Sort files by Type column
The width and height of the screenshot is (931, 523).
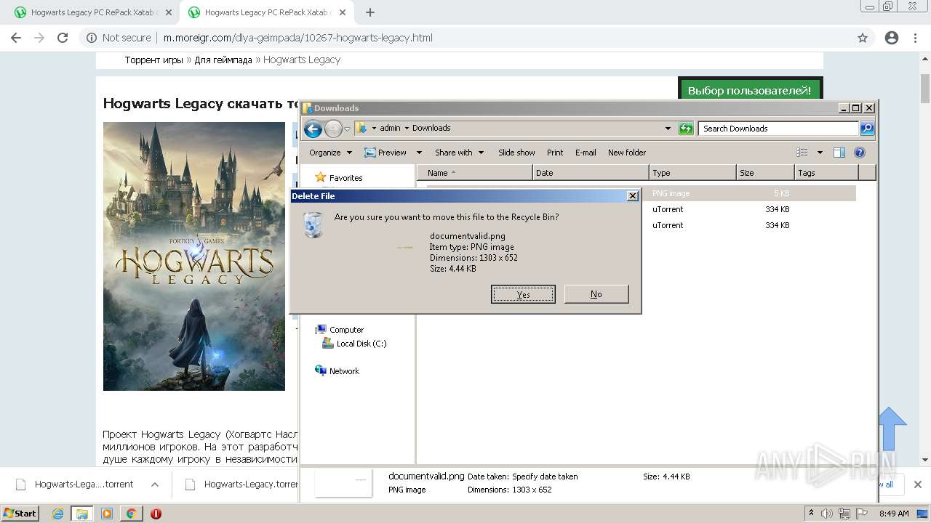click(692, 173)
